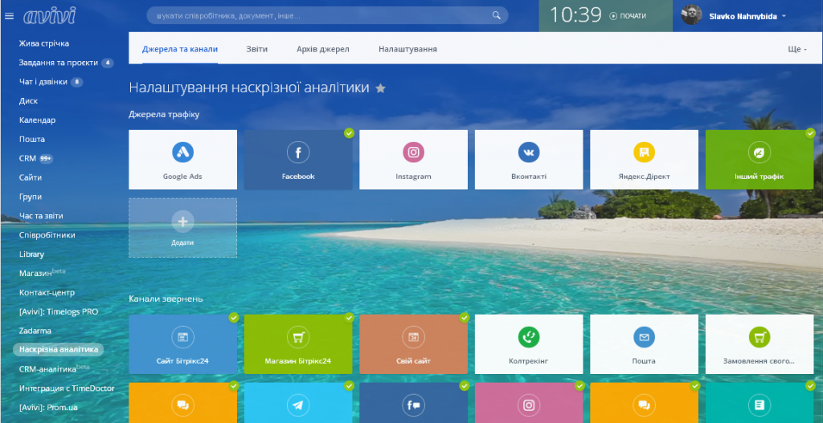Open Интеграция с TimeDoctor in the sidebar
This screenshot has width=823, height=423.
[x=67, y=388]
